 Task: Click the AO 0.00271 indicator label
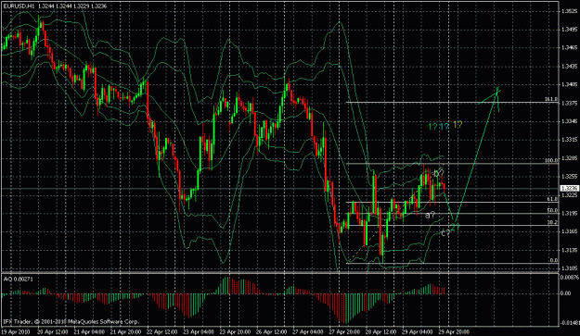19,280
